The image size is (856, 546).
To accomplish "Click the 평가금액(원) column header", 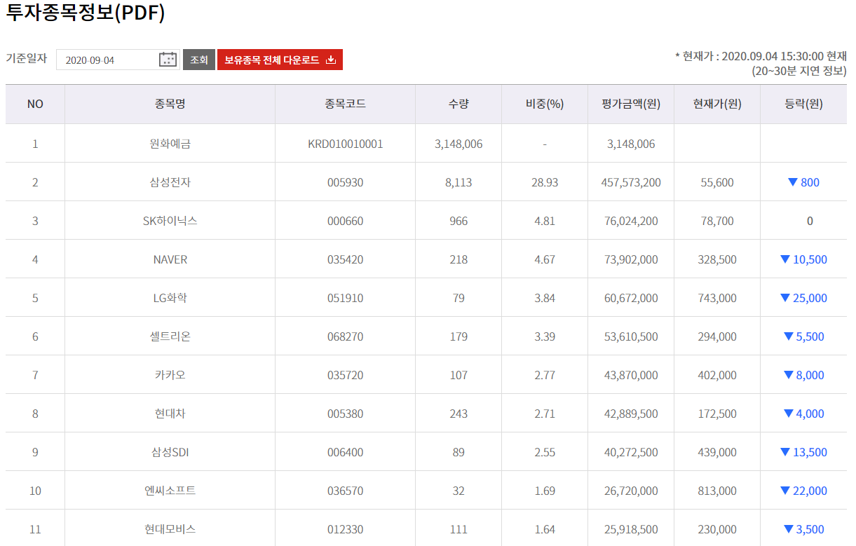I will [x=631, y=104].
